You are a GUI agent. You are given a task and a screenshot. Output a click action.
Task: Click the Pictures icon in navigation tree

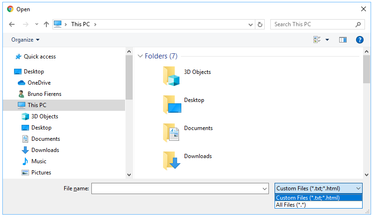(x=25, y=173)
